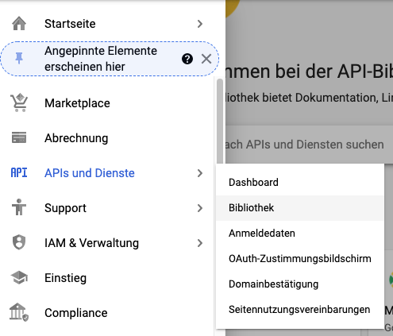Click the Compliance building icon

(x=19, y=312)
